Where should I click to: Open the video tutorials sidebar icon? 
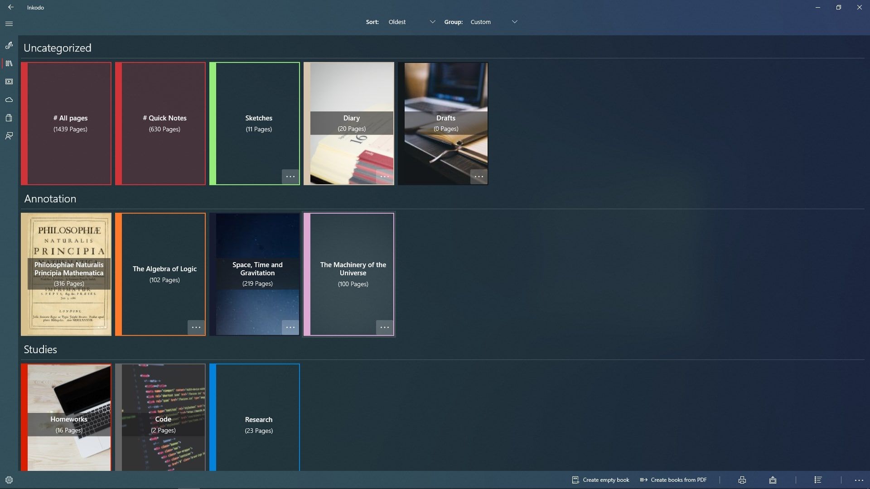click(x=9, y=81)
